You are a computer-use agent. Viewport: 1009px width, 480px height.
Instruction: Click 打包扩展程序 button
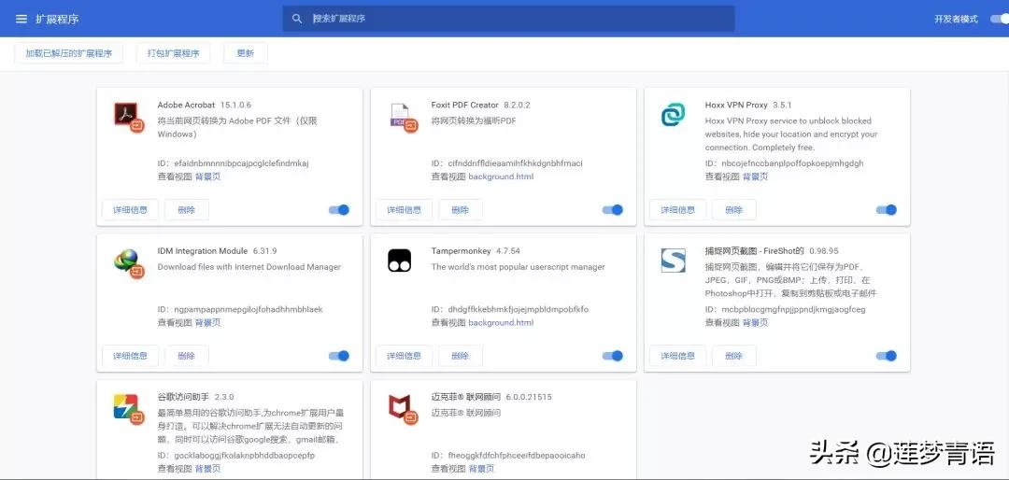coord(173,53)
